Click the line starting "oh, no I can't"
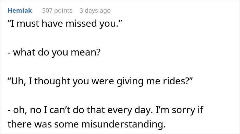 pyautogui.click(x=106, y=110)
